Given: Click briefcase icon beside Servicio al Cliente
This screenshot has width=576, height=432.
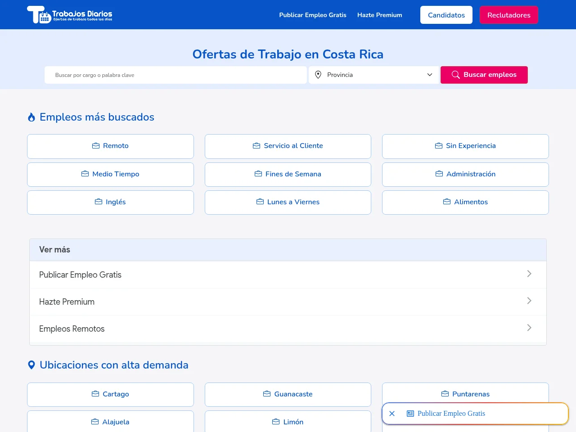Looking at the screenshot, I should click(256, 146).
